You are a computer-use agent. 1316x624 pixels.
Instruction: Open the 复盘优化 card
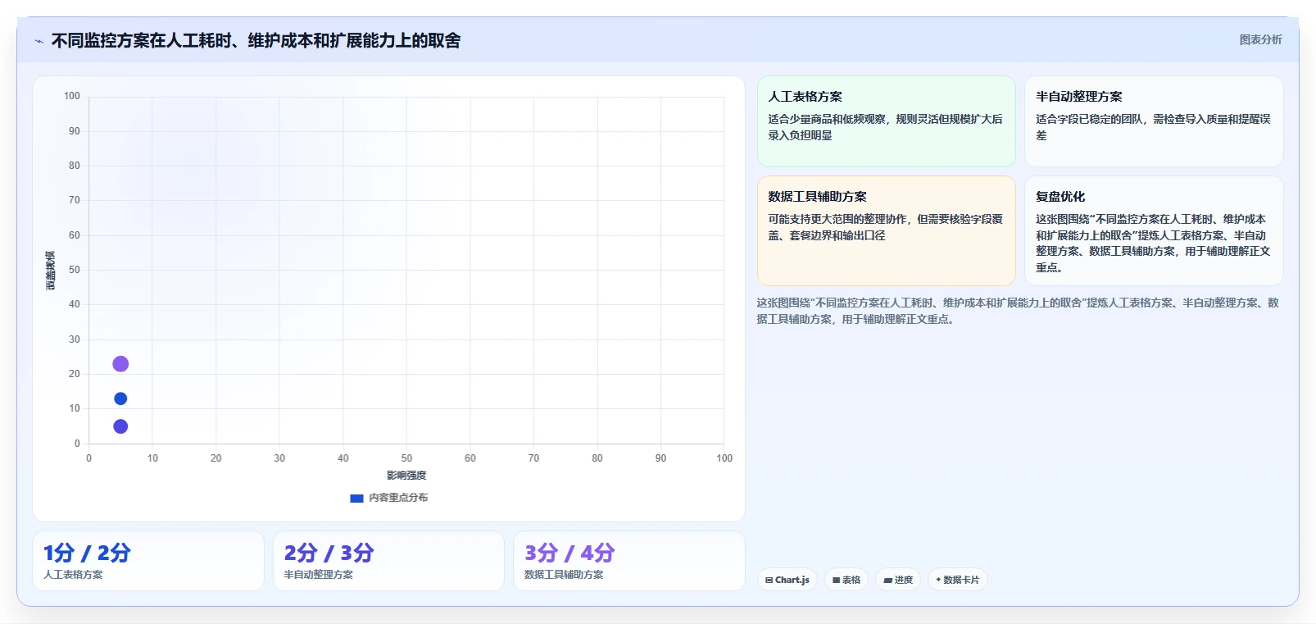1154,230
